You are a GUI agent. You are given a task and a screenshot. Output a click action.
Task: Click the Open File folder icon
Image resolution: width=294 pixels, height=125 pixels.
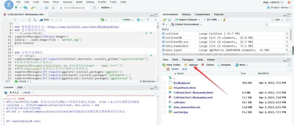point(32,8)
